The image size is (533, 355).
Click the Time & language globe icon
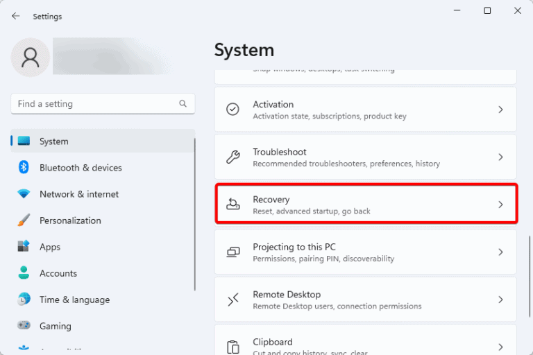point(24,300)
